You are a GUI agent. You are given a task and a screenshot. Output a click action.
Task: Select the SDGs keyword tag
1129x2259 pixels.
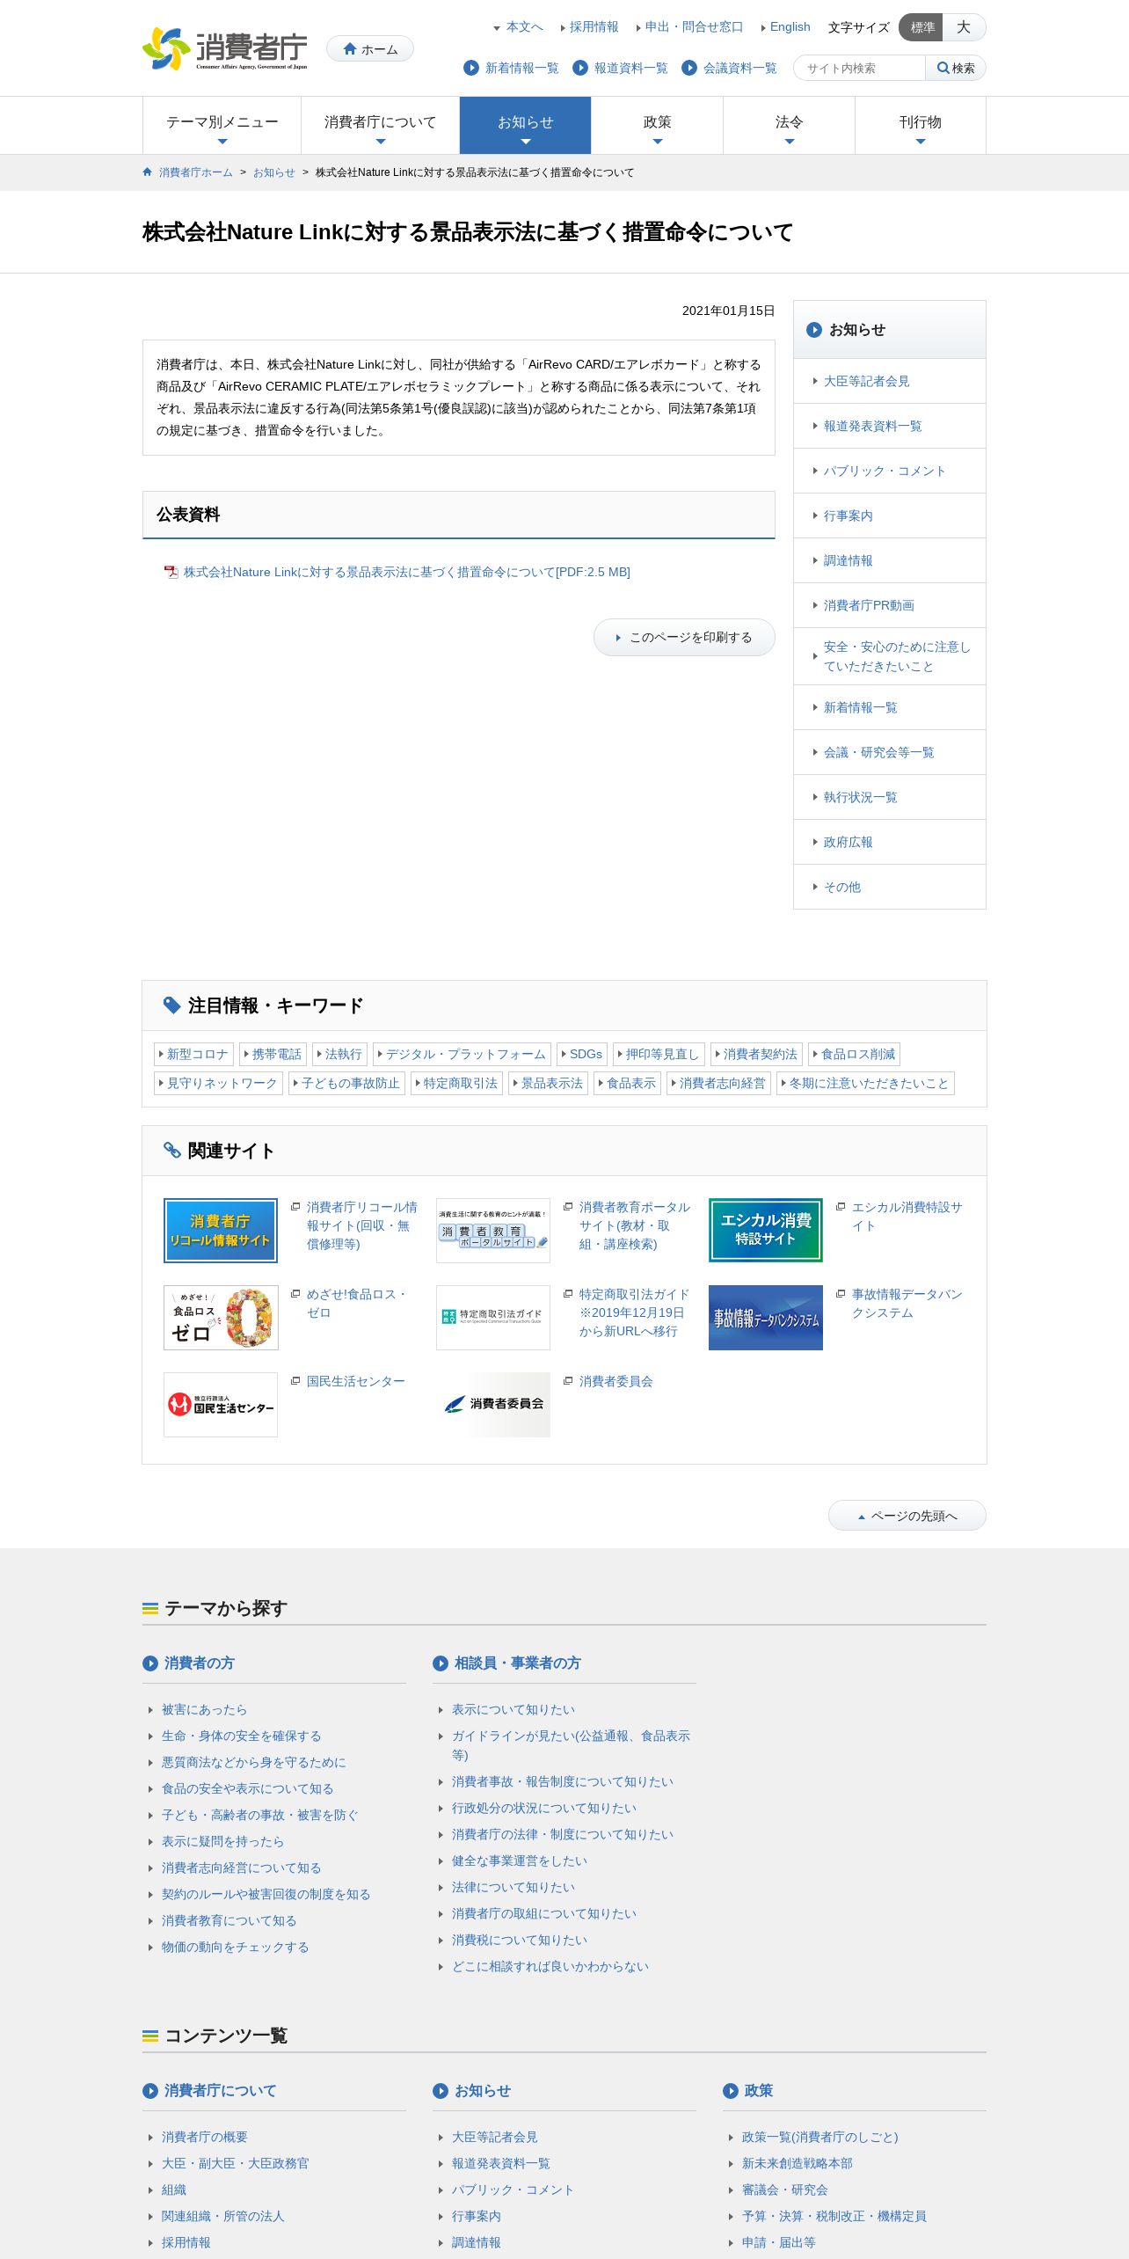point(582,1054)
